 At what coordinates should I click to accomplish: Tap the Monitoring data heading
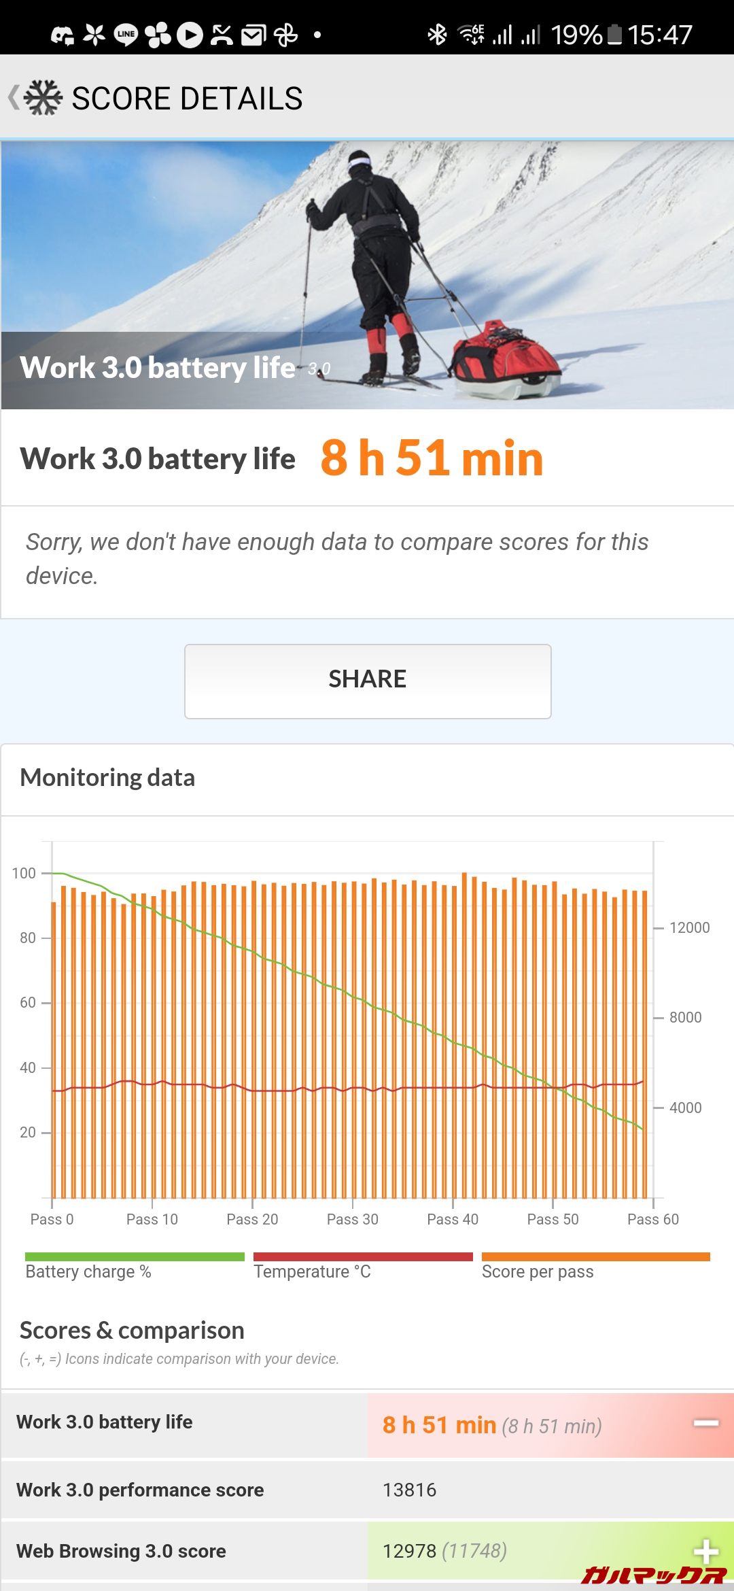click(107, 778)
